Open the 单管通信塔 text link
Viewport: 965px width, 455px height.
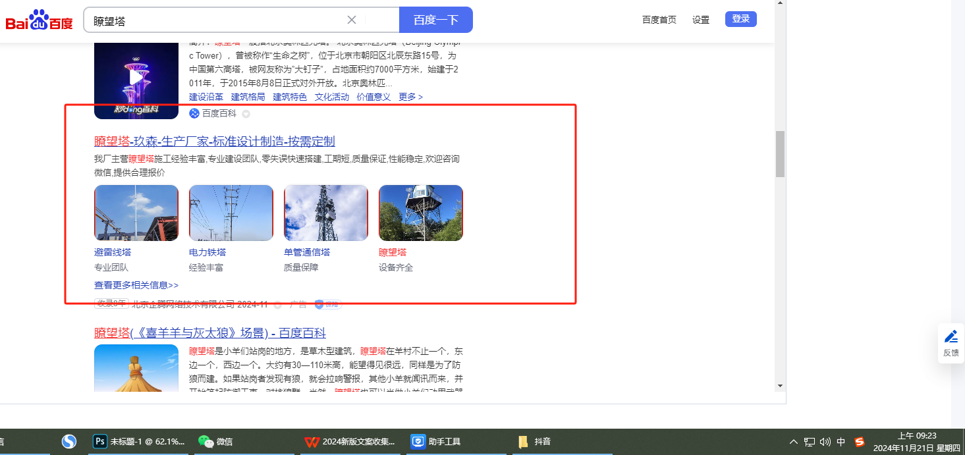point(307,252)
